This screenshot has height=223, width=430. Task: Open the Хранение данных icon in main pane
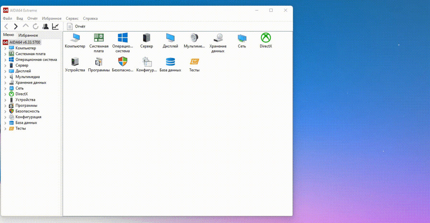tap(218, 38)
